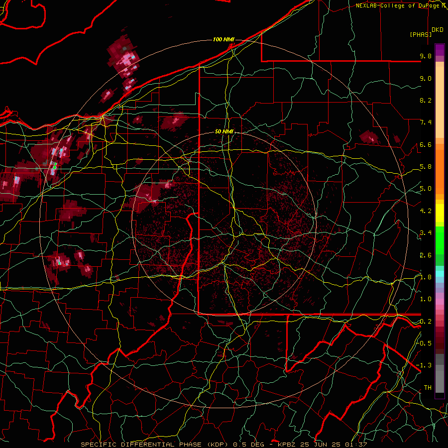Pick the bright yellow band on the color scale

(x=440, y=213)
